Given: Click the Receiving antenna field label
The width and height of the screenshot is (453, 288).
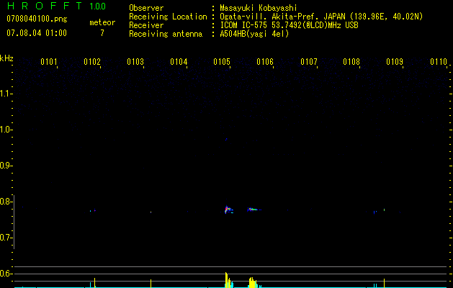Looking at the screenshot, I should 166,34.
